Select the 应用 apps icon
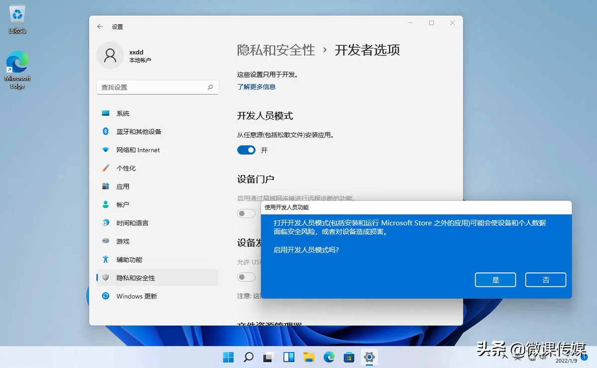The image size is (597, 368). pos(105,186)
